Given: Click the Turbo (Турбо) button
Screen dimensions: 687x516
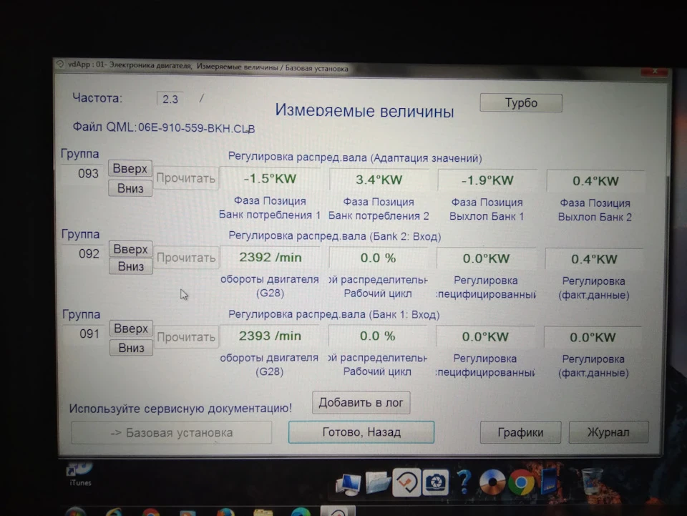Looking at the screenshot, I should pos(521,103).
